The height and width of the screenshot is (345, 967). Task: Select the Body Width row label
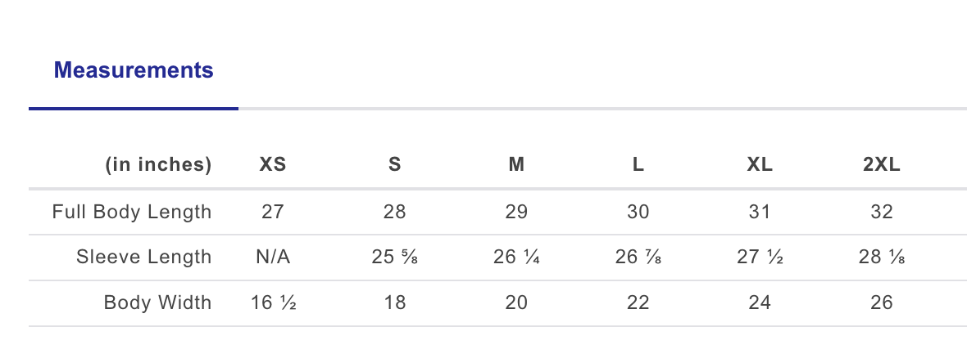157,303
